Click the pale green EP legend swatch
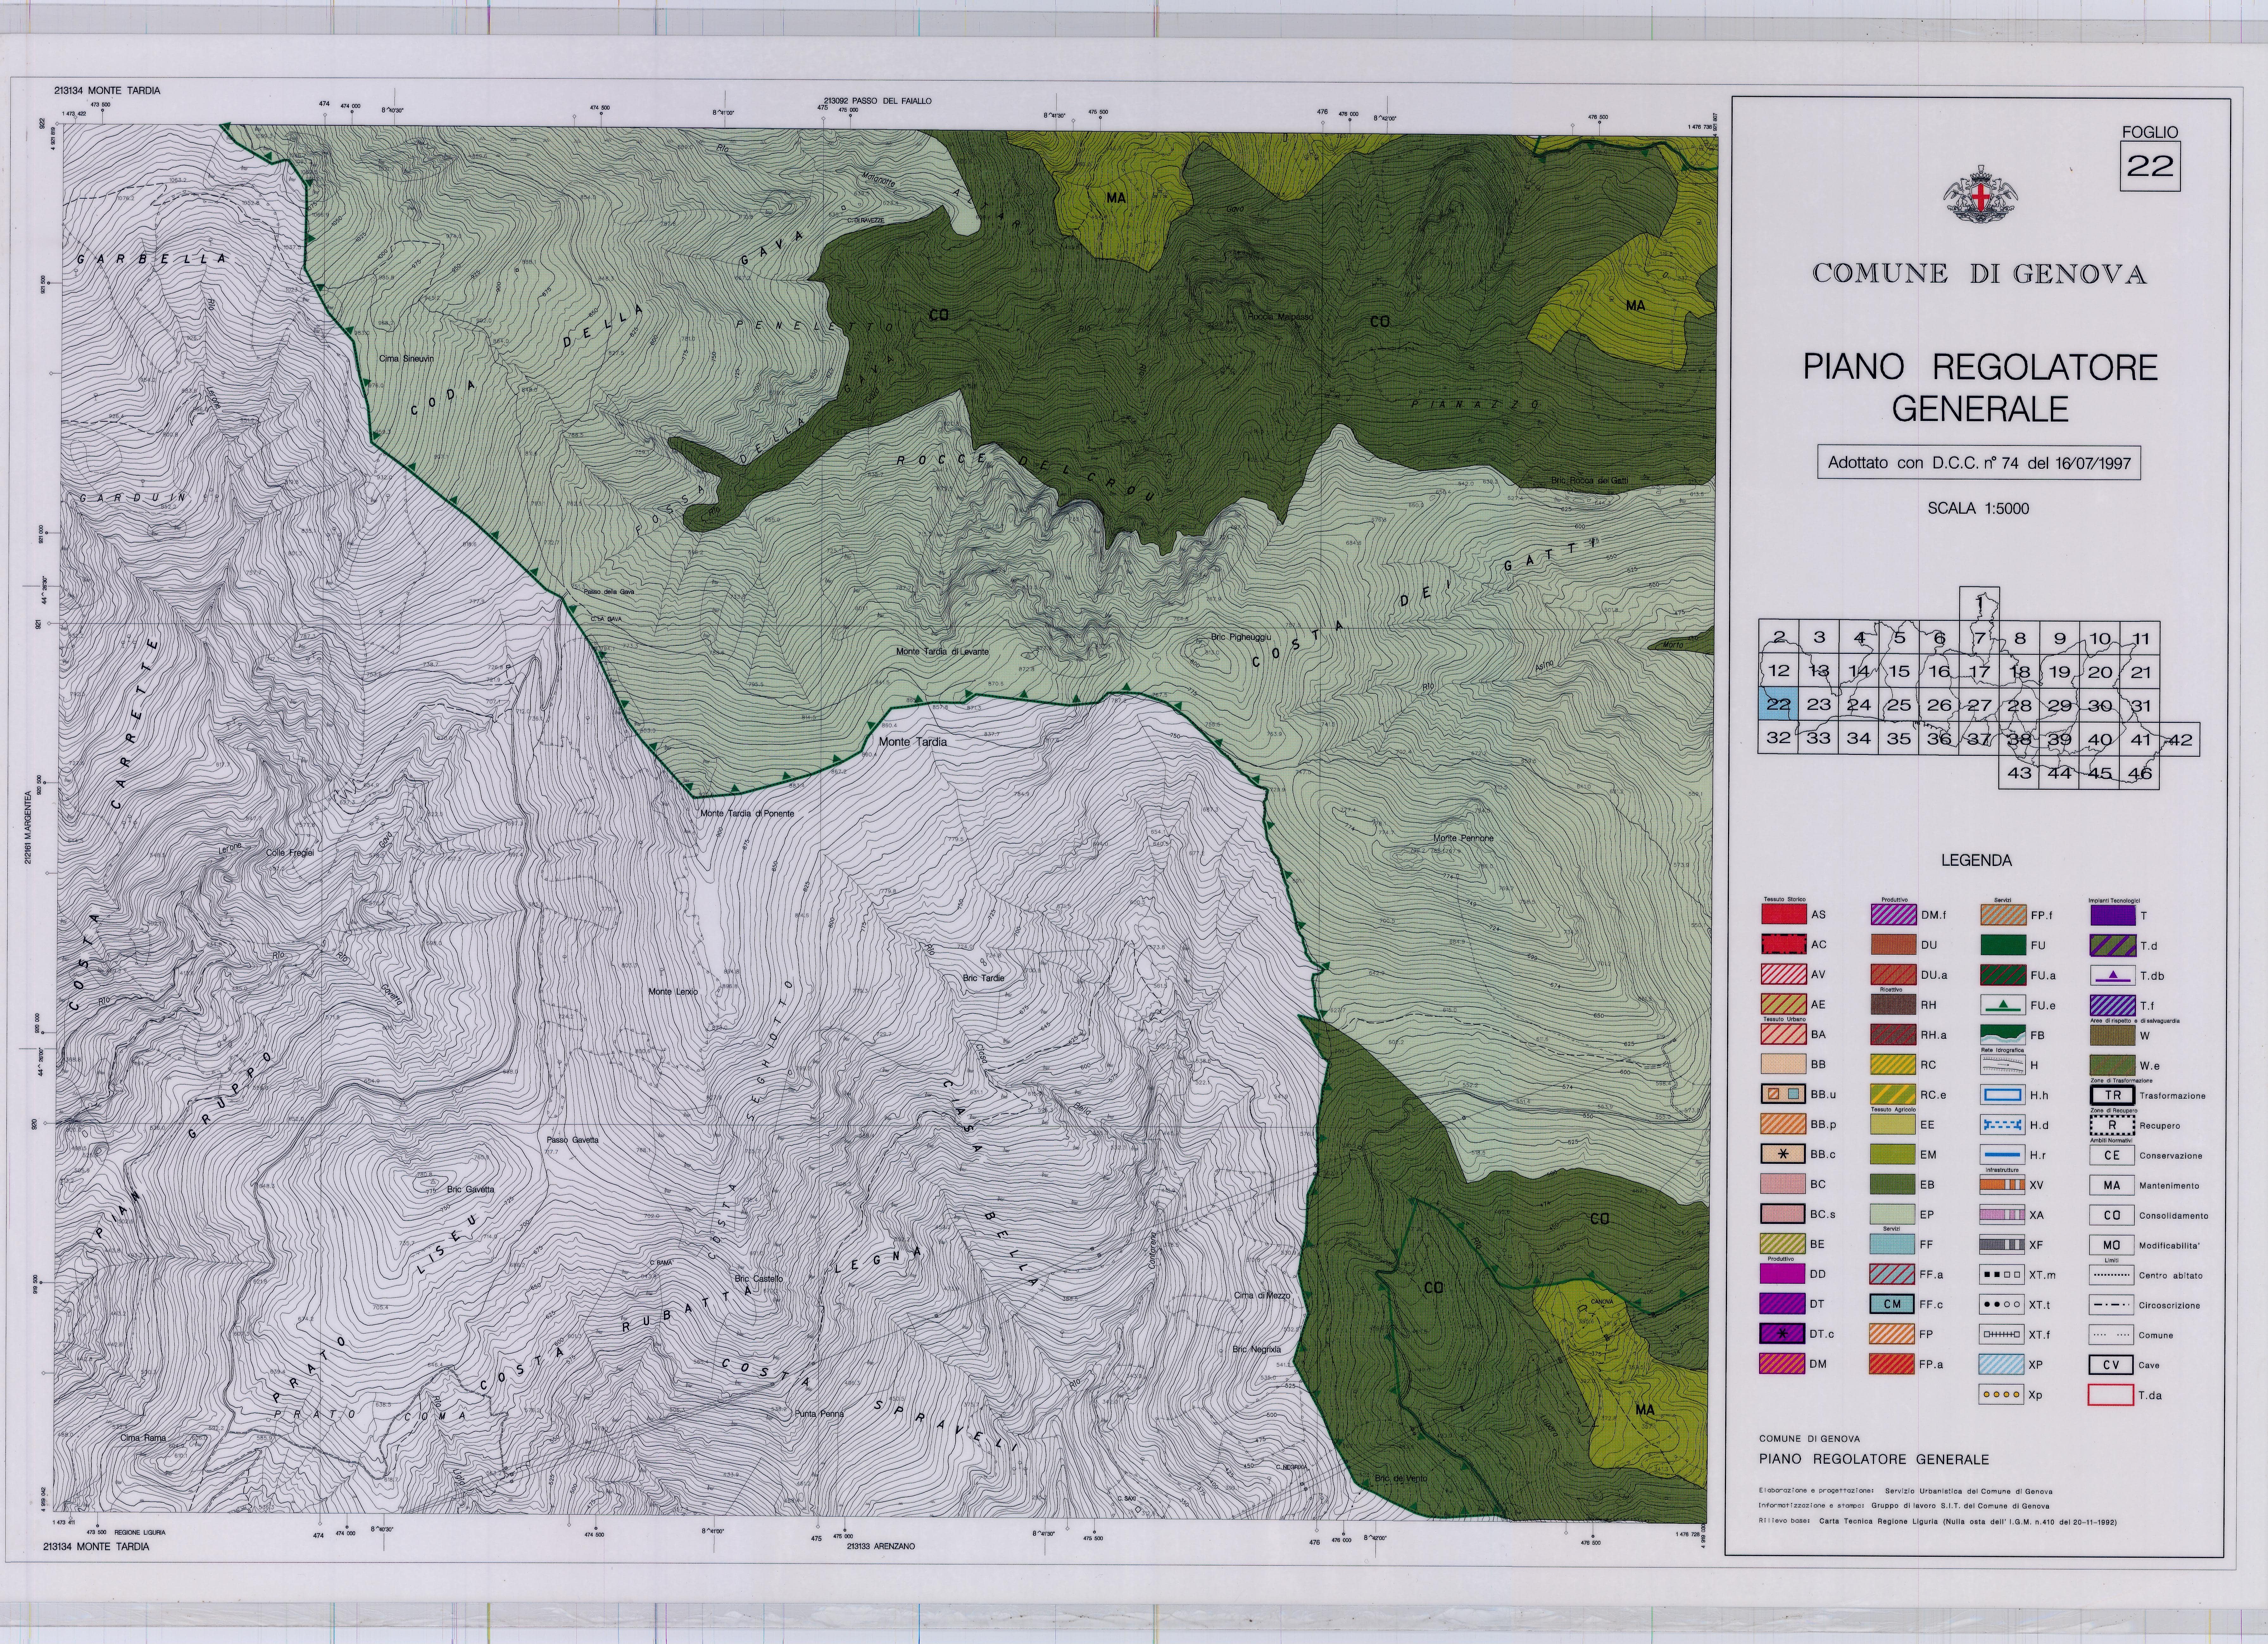Image resolution: width=2268 pixels, height=1644 pixels. (1893, 1214)
